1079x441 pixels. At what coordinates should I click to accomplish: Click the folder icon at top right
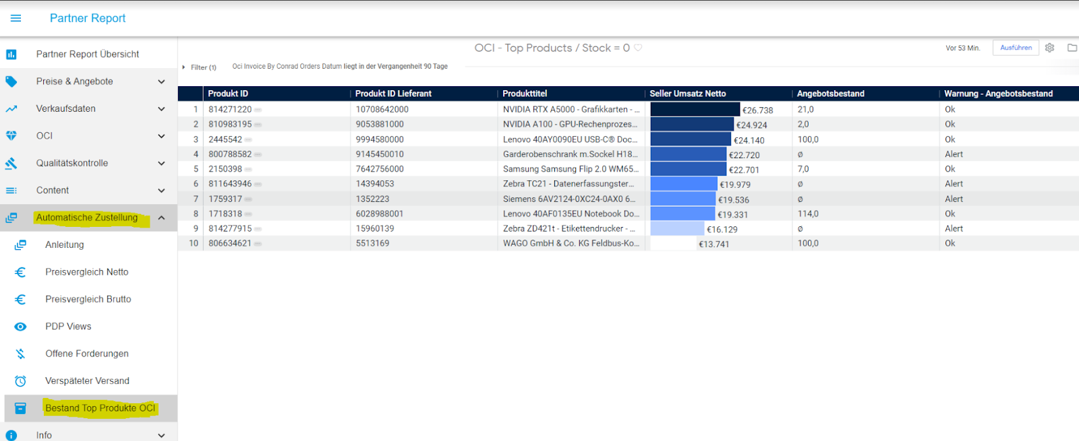coord(1072,48)
